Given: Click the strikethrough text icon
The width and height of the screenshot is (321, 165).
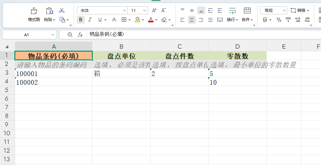Looking at the screenshot, I should point(114,20).
